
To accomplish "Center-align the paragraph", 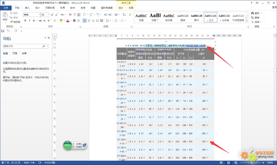I will [x=89, y=20].
